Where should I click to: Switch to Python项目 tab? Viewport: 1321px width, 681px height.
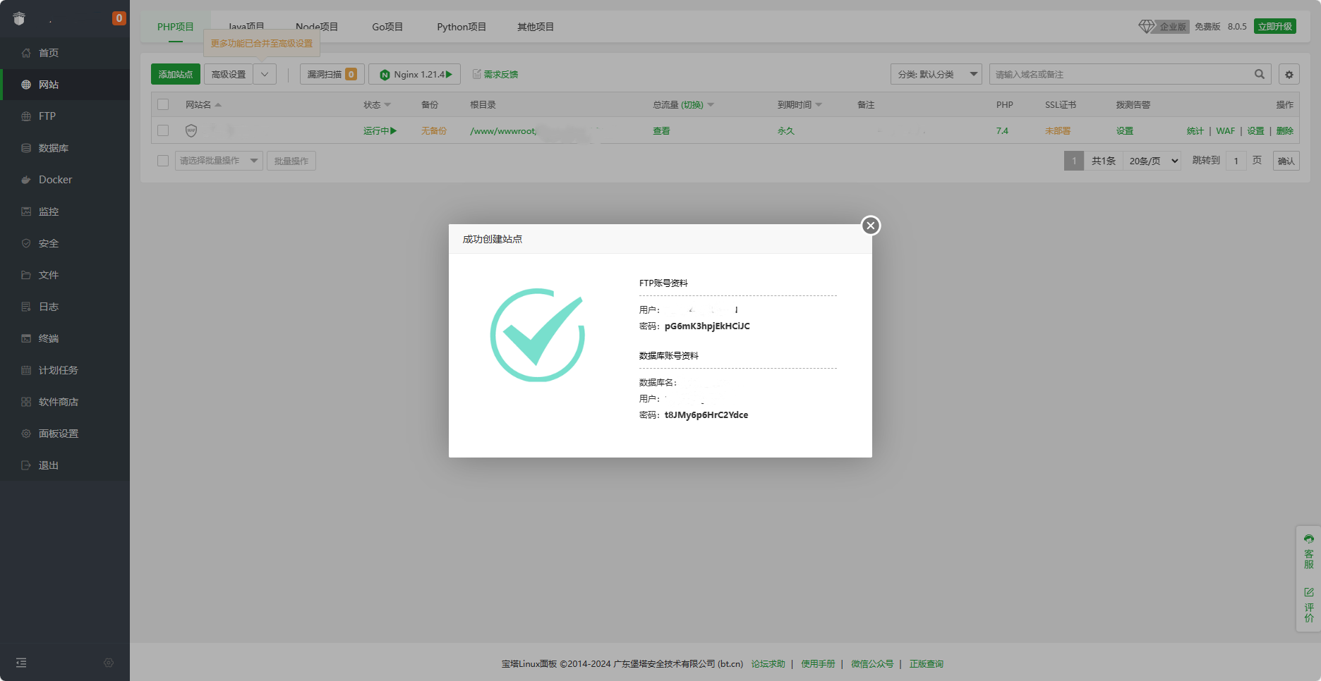(461, 27)
